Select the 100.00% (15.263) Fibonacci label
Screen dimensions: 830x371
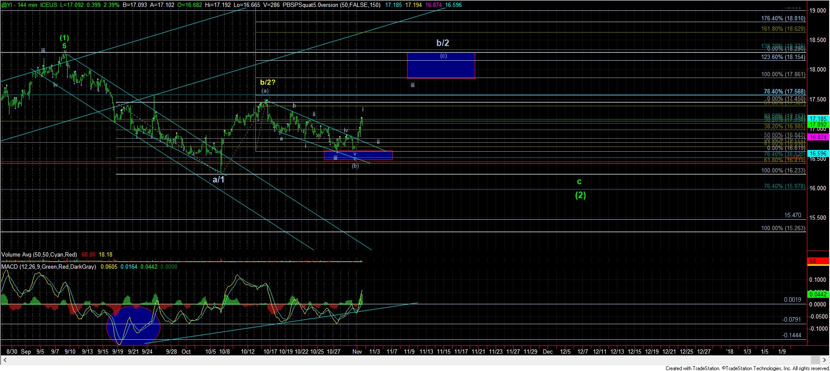[x=783, y=228]
